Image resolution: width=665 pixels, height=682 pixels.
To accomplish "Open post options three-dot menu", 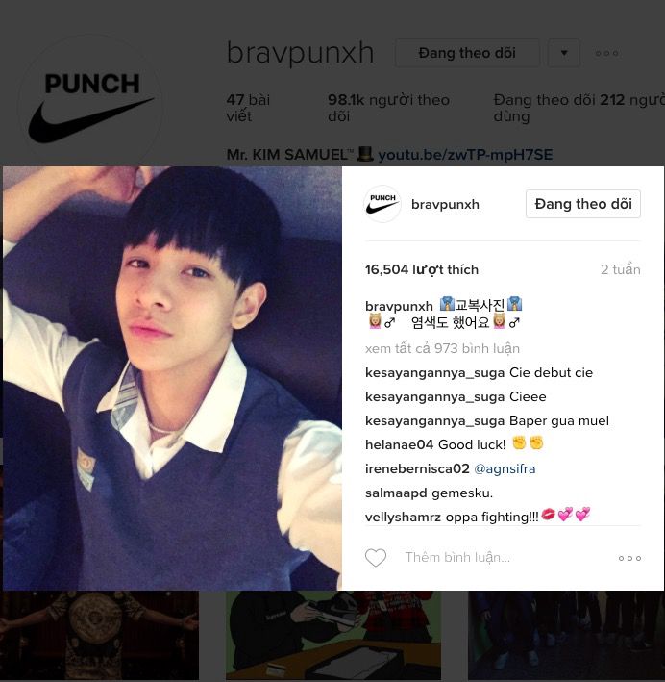I will (629, 558).
